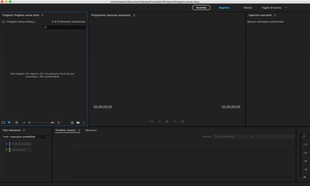Image resolution: width=310 pixels, height=186 pixels.
Task: Open the Progetto panel menu
Action: (x=43, y=15)
